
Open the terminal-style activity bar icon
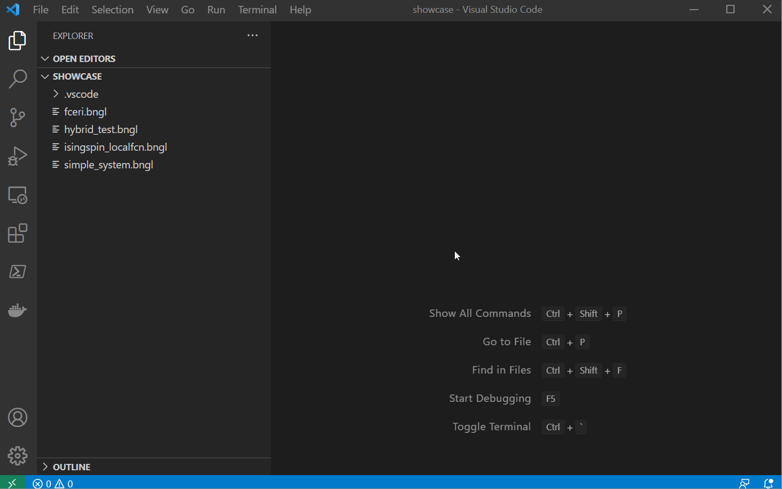coord(18,271)
